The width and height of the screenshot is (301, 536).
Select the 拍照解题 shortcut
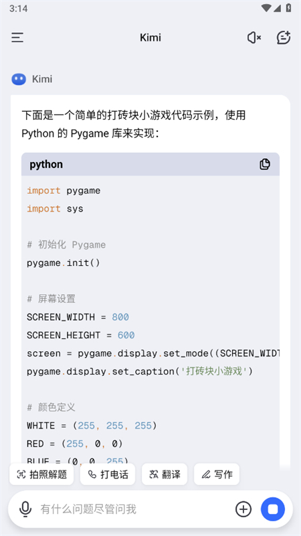point(41,474)
